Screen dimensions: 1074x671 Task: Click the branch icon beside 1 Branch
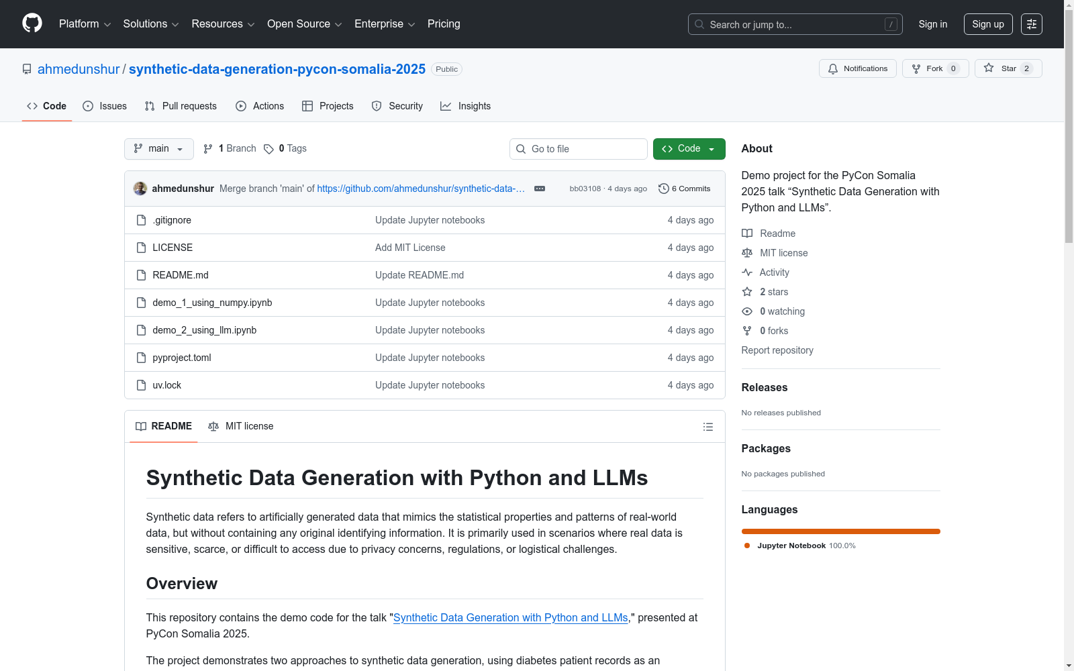(x=208, y=149)
